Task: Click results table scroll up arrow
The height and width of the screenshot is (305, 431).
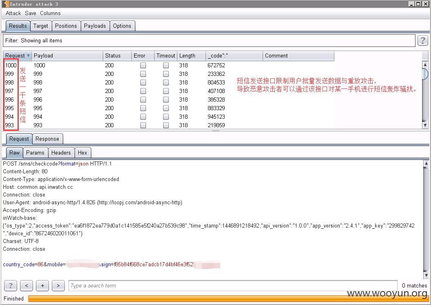Action: tap(425, 64)
